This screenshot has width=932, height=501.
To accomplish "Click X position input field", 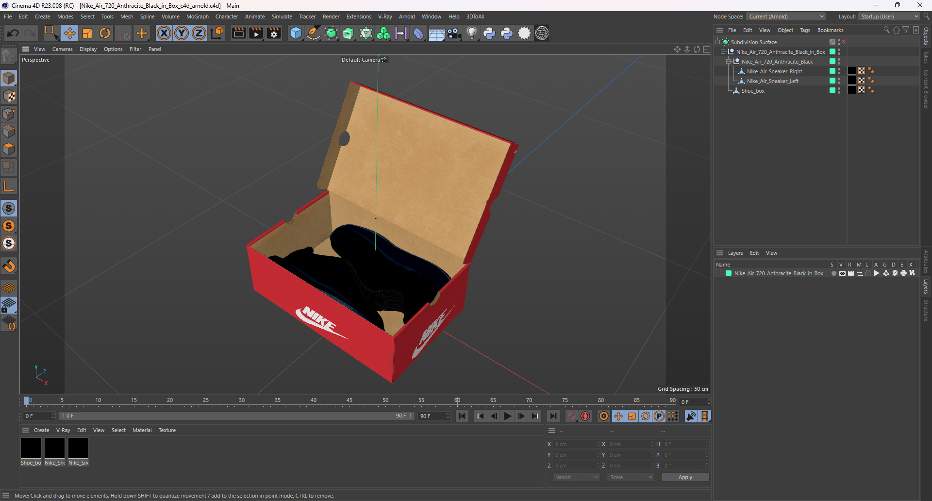I will [x=576, y=444].
